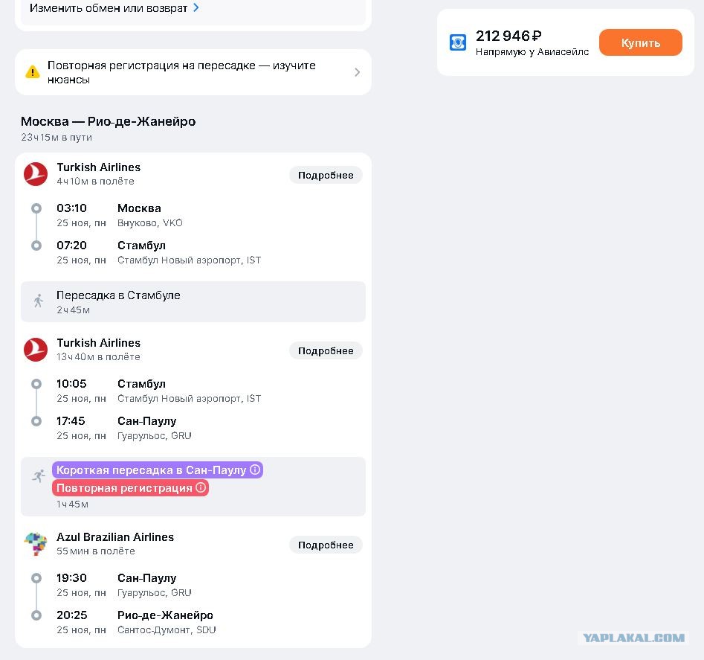Open Подробнее for Istanbul–Сан-Паулу flight

point(326,351)
